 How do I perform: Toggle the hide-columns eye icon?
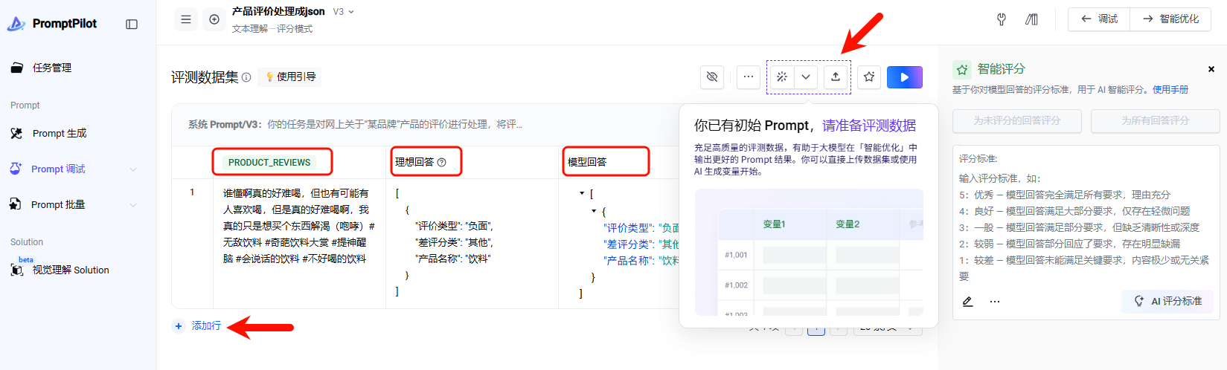pyautogui.click(x=712, y=77)
